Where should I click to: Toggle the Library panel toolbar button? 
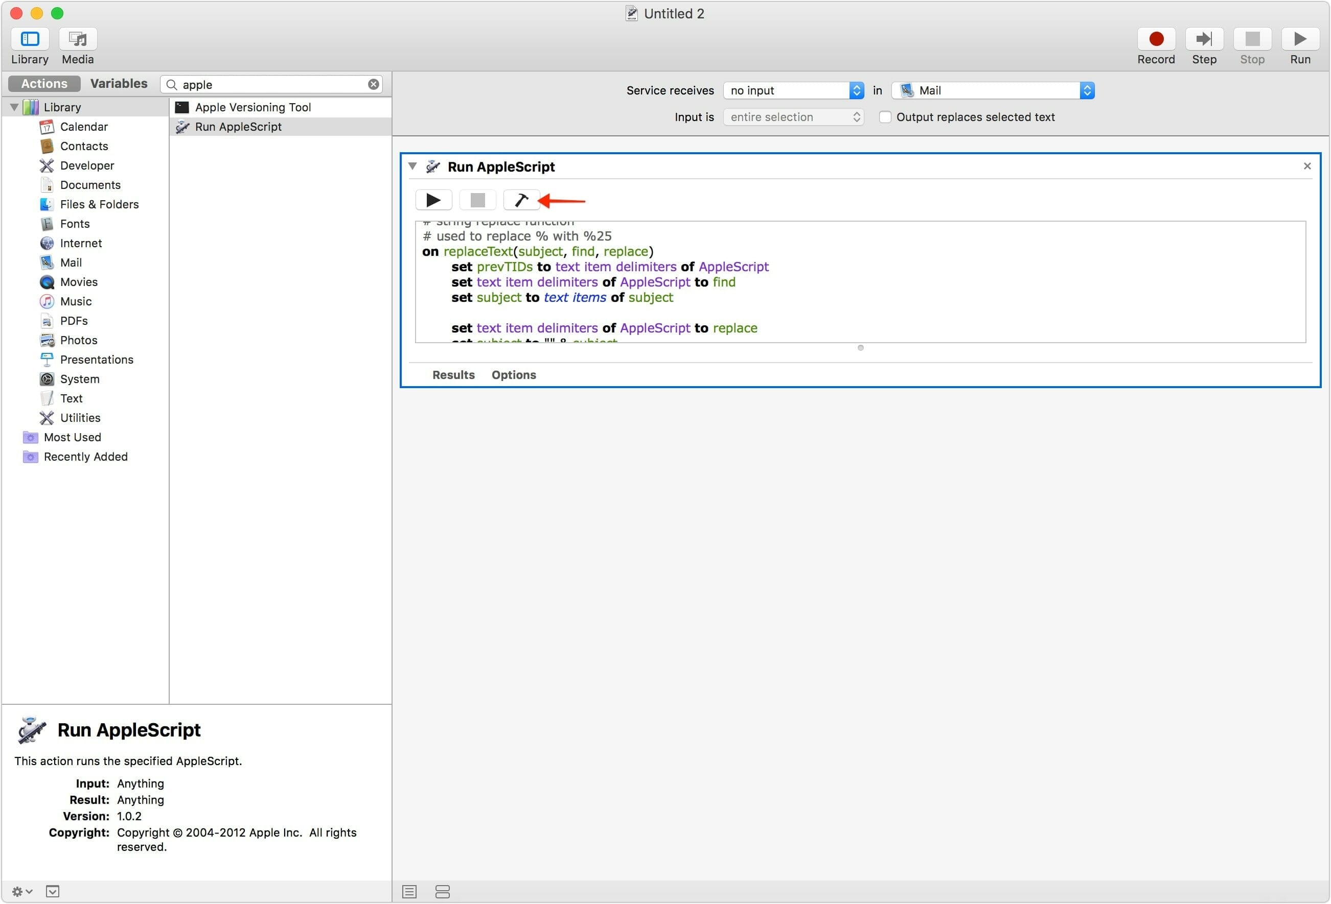click(30, 39)
